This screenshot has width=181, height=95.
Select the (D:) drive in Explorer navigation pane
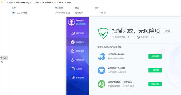[2, 62]
